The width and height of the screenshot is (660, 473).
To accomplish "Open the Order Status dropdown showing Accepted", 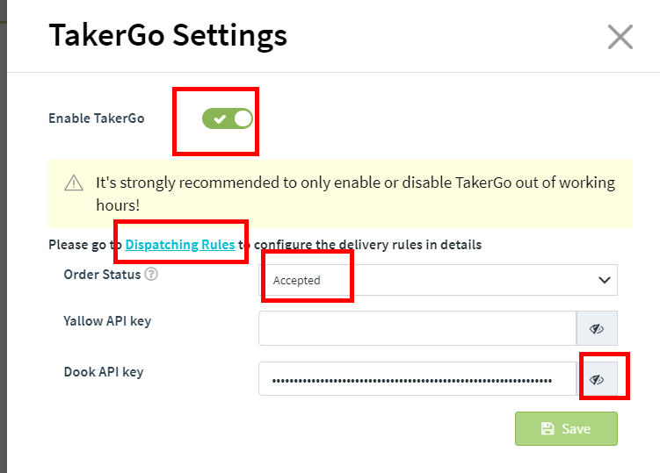I will pos(439,280).
